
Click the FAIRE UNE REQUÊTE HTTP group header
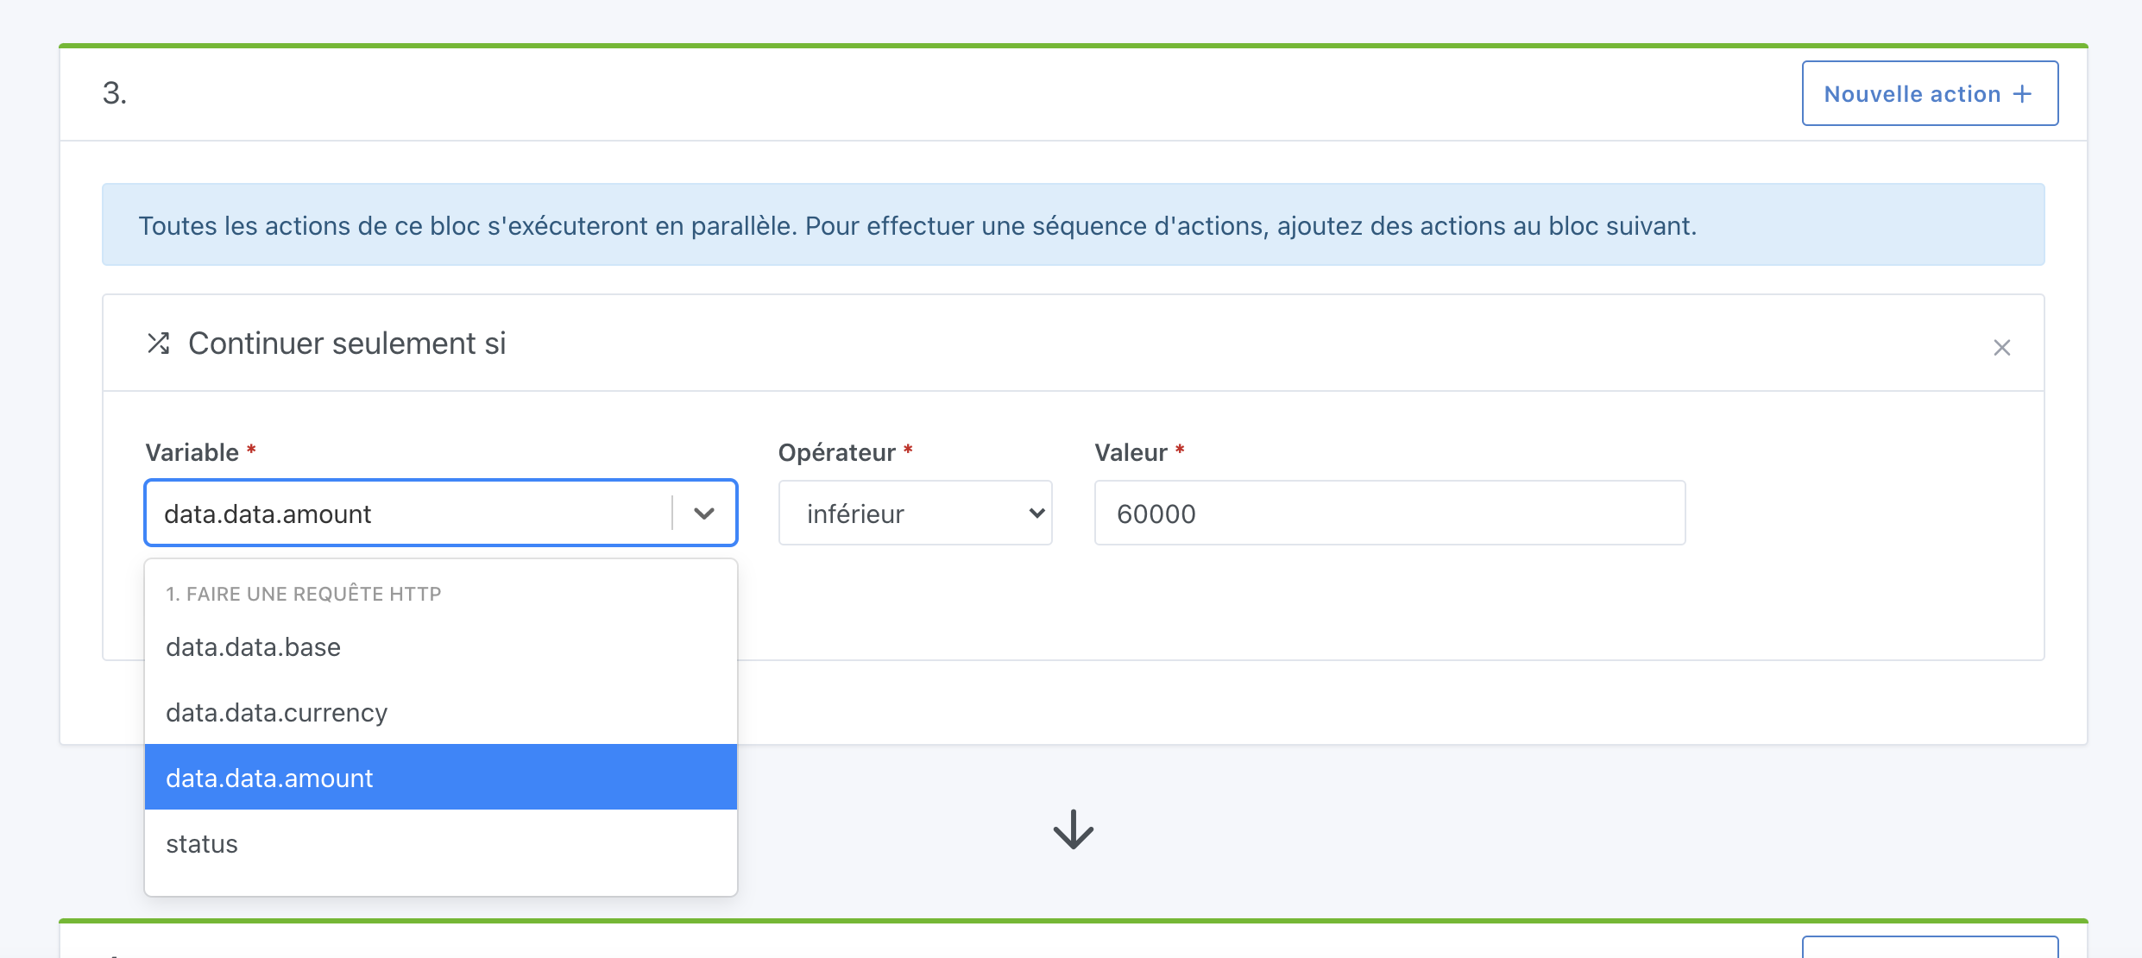[303, 594]
